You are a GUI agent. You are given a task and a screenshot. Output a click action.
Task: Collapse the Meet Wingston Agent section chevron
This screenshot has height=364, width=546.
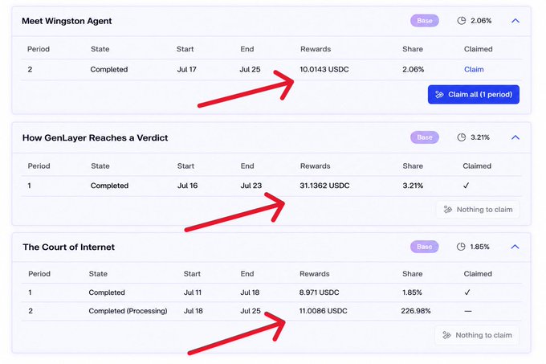[515, 21]
